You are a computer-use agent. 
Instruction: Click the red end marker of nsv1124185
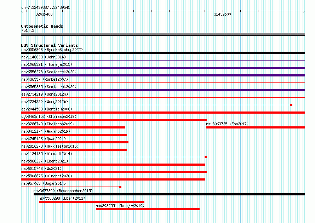pos(206,157)
